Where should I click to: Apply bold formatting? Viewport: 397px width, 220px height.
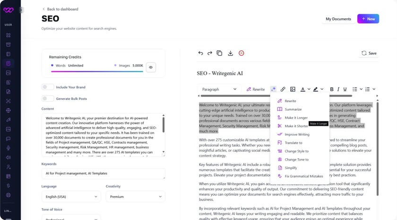pos(332,89)
